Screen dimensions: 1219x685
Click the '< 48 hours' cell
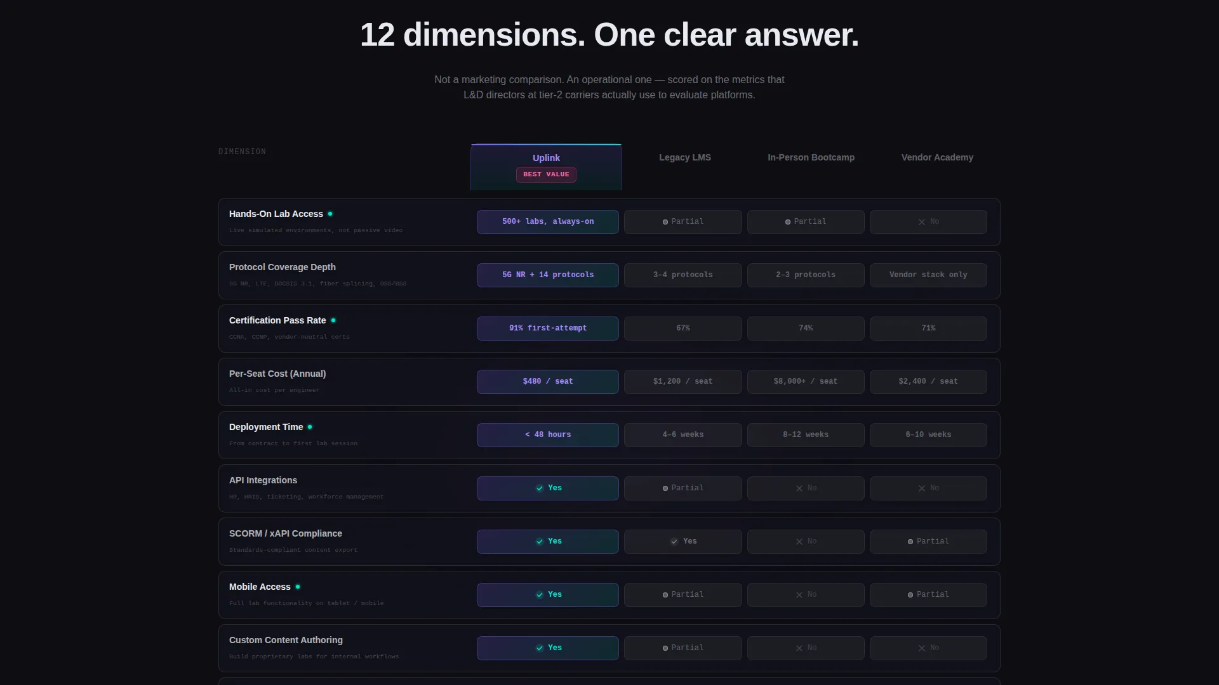pos(548,435)
